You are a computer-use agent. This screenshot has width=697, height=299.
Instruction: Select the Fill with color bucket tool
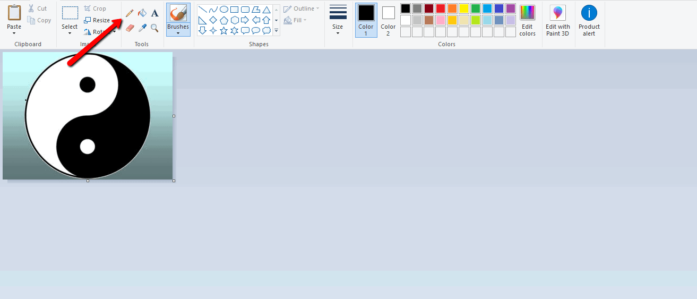(142, 13)
